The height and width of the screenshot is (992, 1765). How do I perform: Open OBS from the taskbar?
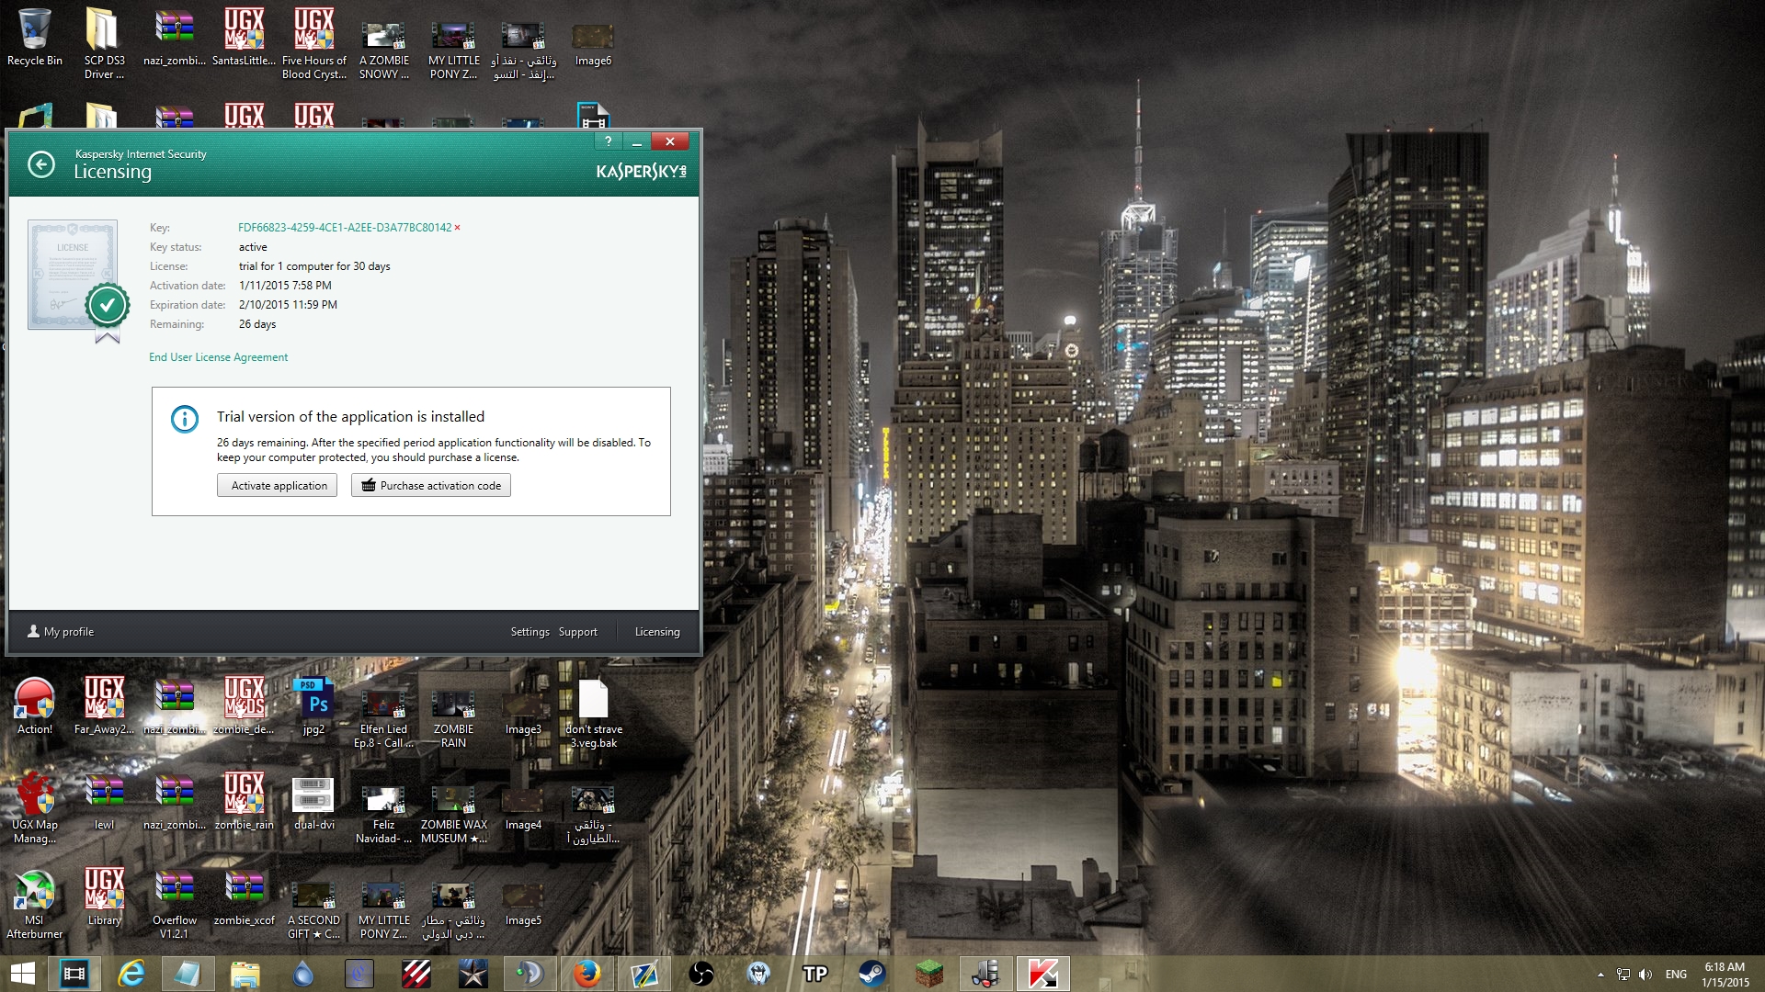[701, 974]
